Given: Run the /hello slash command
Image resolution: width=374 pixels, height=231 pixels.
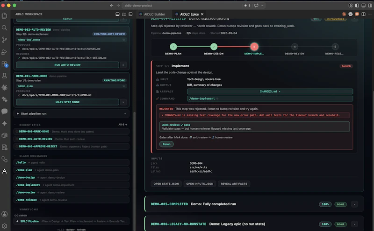Looking at the screenshot, I should click(x=72, y=163).
